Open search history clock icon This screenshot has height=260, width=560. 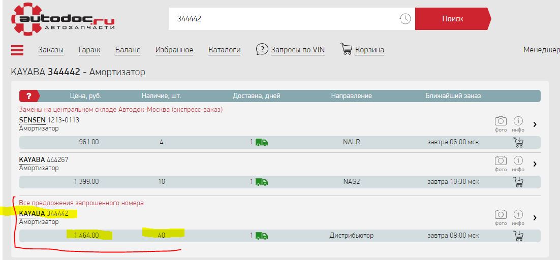[405, 19]
